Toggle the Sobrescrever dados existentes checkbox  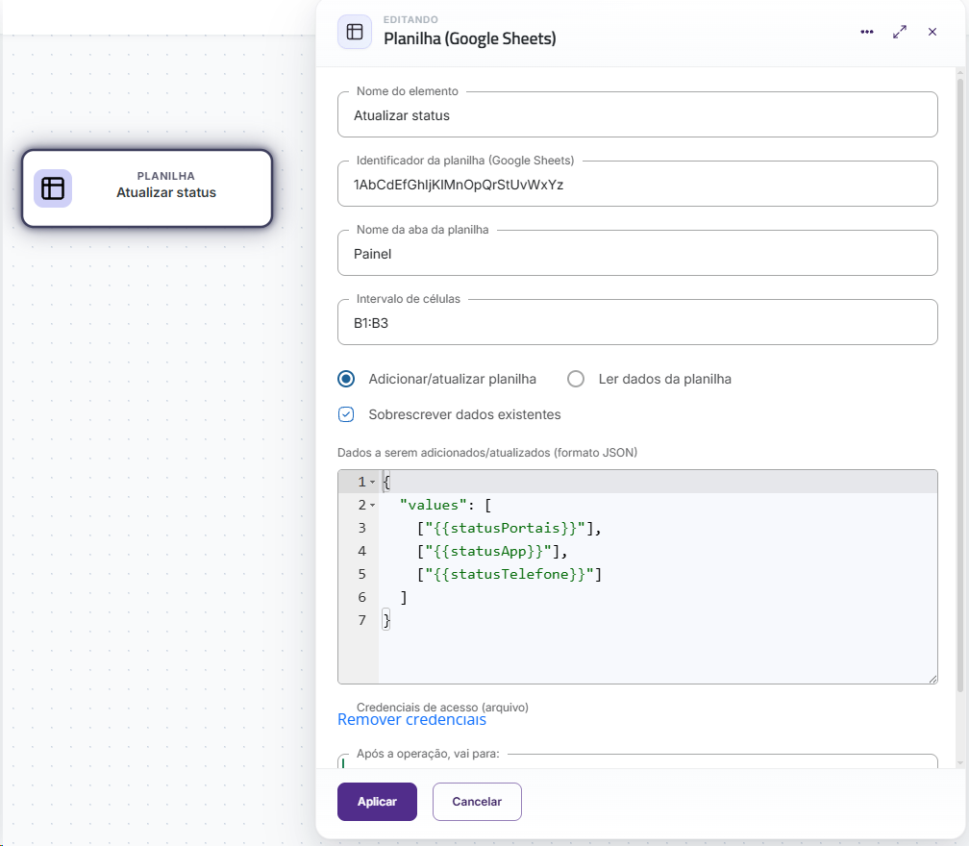[346, 414]
